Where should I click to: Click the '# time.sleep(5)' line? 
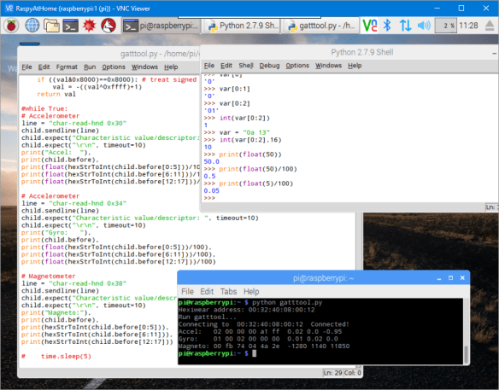tap(56, 356)
